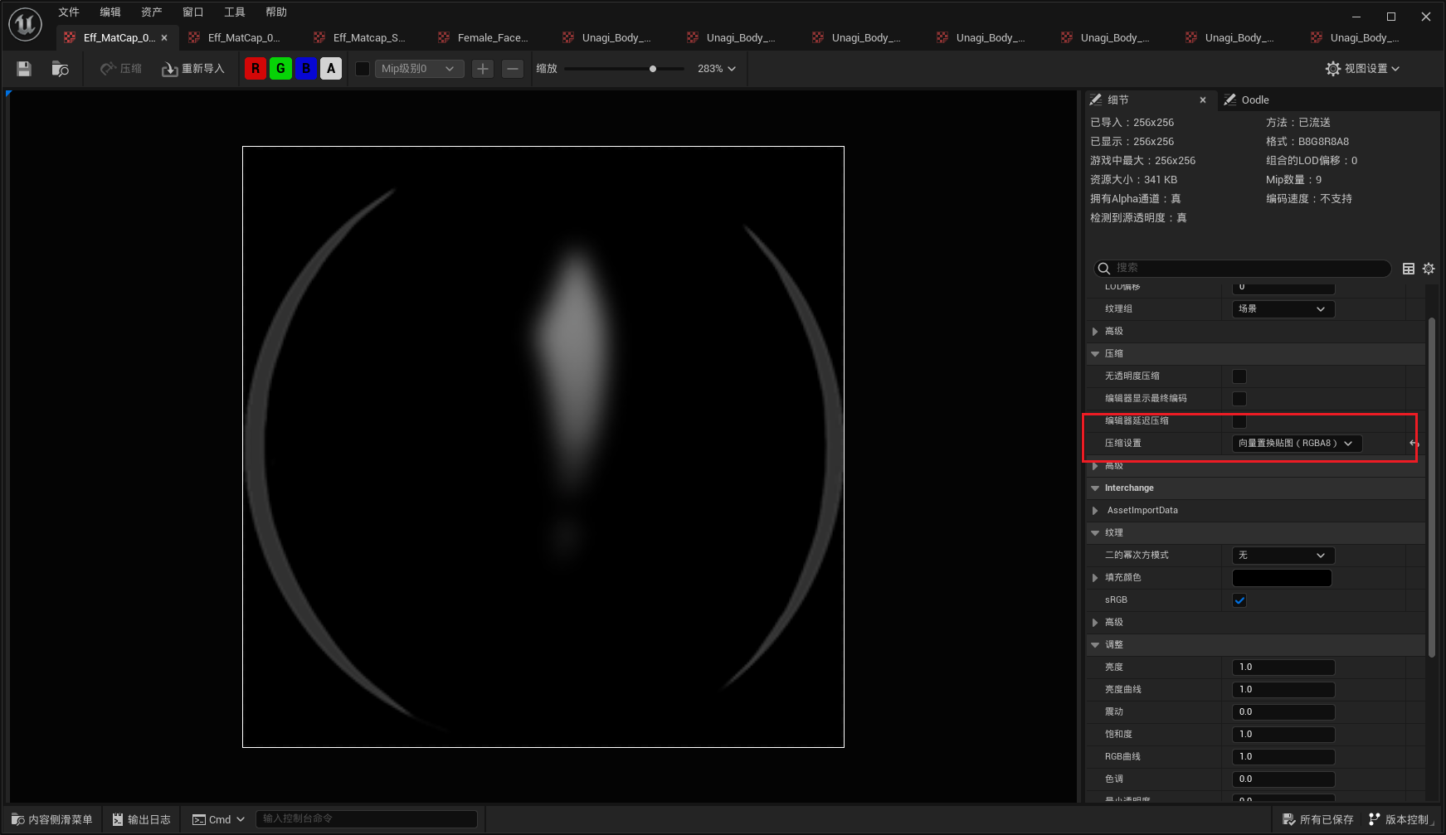Viewport: 1446px width, 835px height.
Task: Toggle the green channel button
Action: pyautogui.click(x=280, y=69)
